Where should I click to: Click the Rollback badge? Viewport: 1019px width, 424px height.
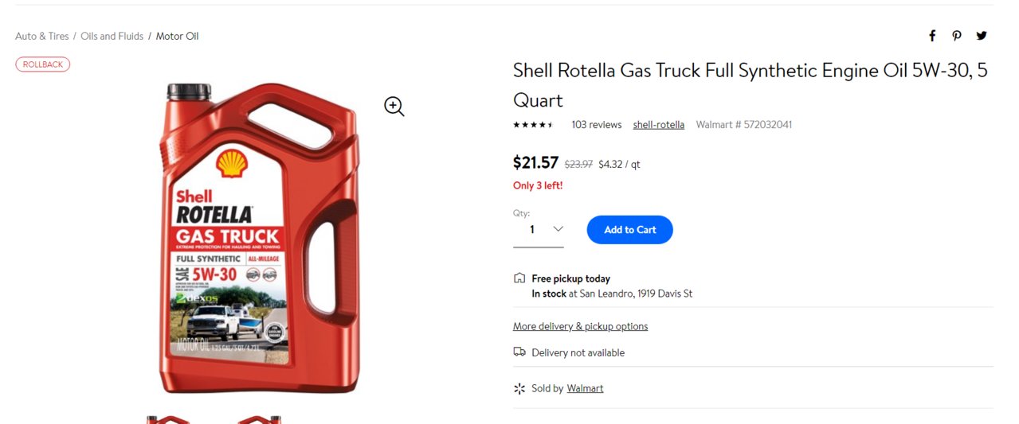tap(43, 64)
